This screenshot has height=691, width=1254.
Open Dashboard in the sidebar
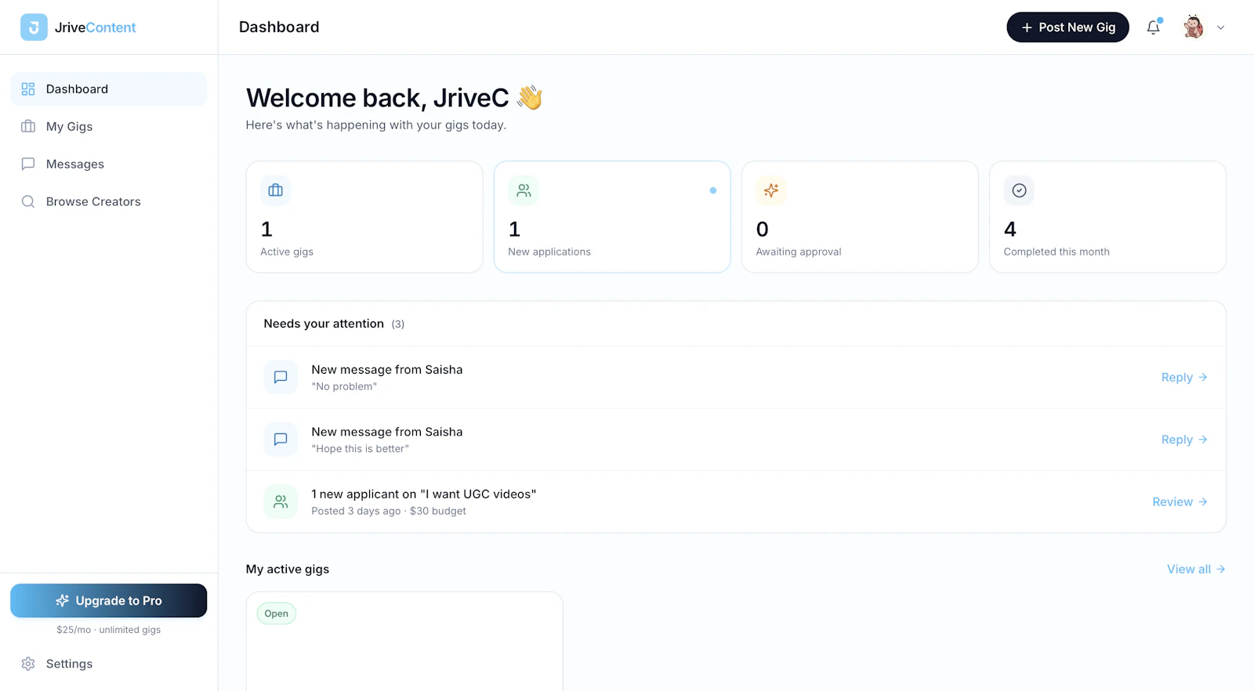click(x=109, y=89)
